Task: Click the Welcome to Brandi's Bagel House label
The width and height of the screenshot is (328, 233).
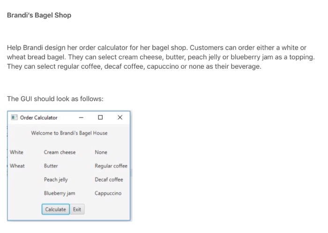Action: (69, 133)
